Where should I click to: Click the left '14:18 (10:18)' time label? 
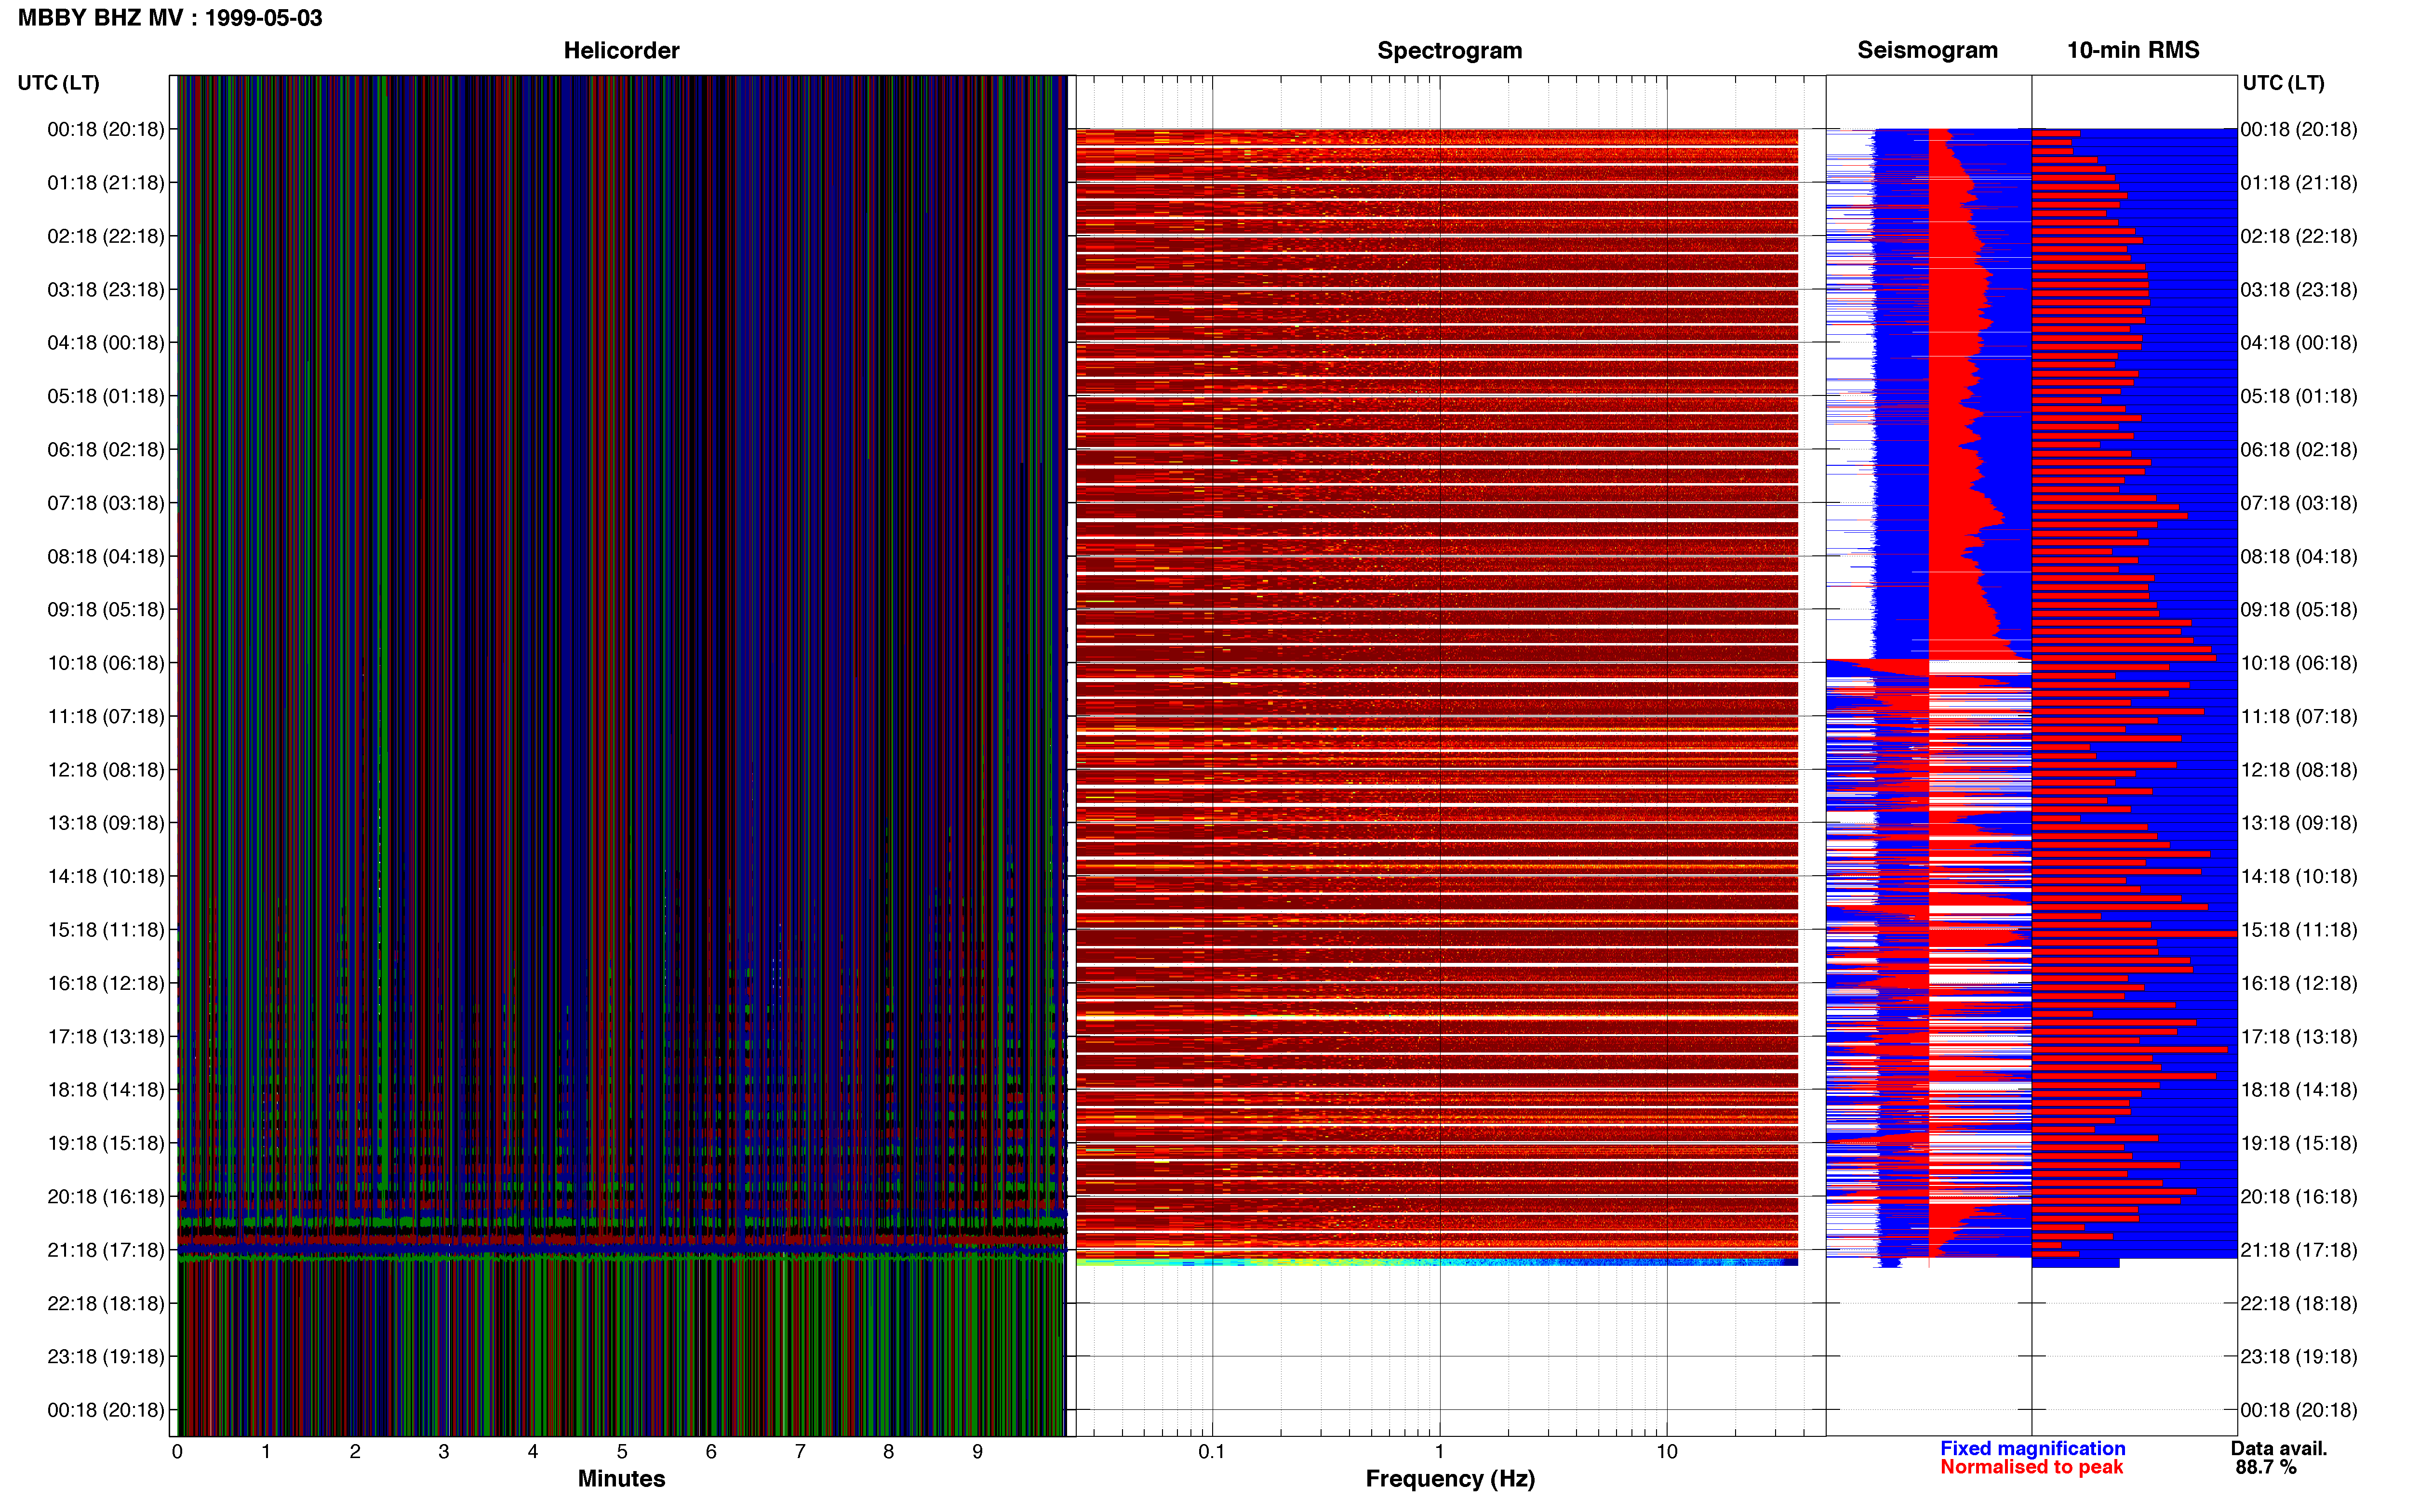point(106,876)
